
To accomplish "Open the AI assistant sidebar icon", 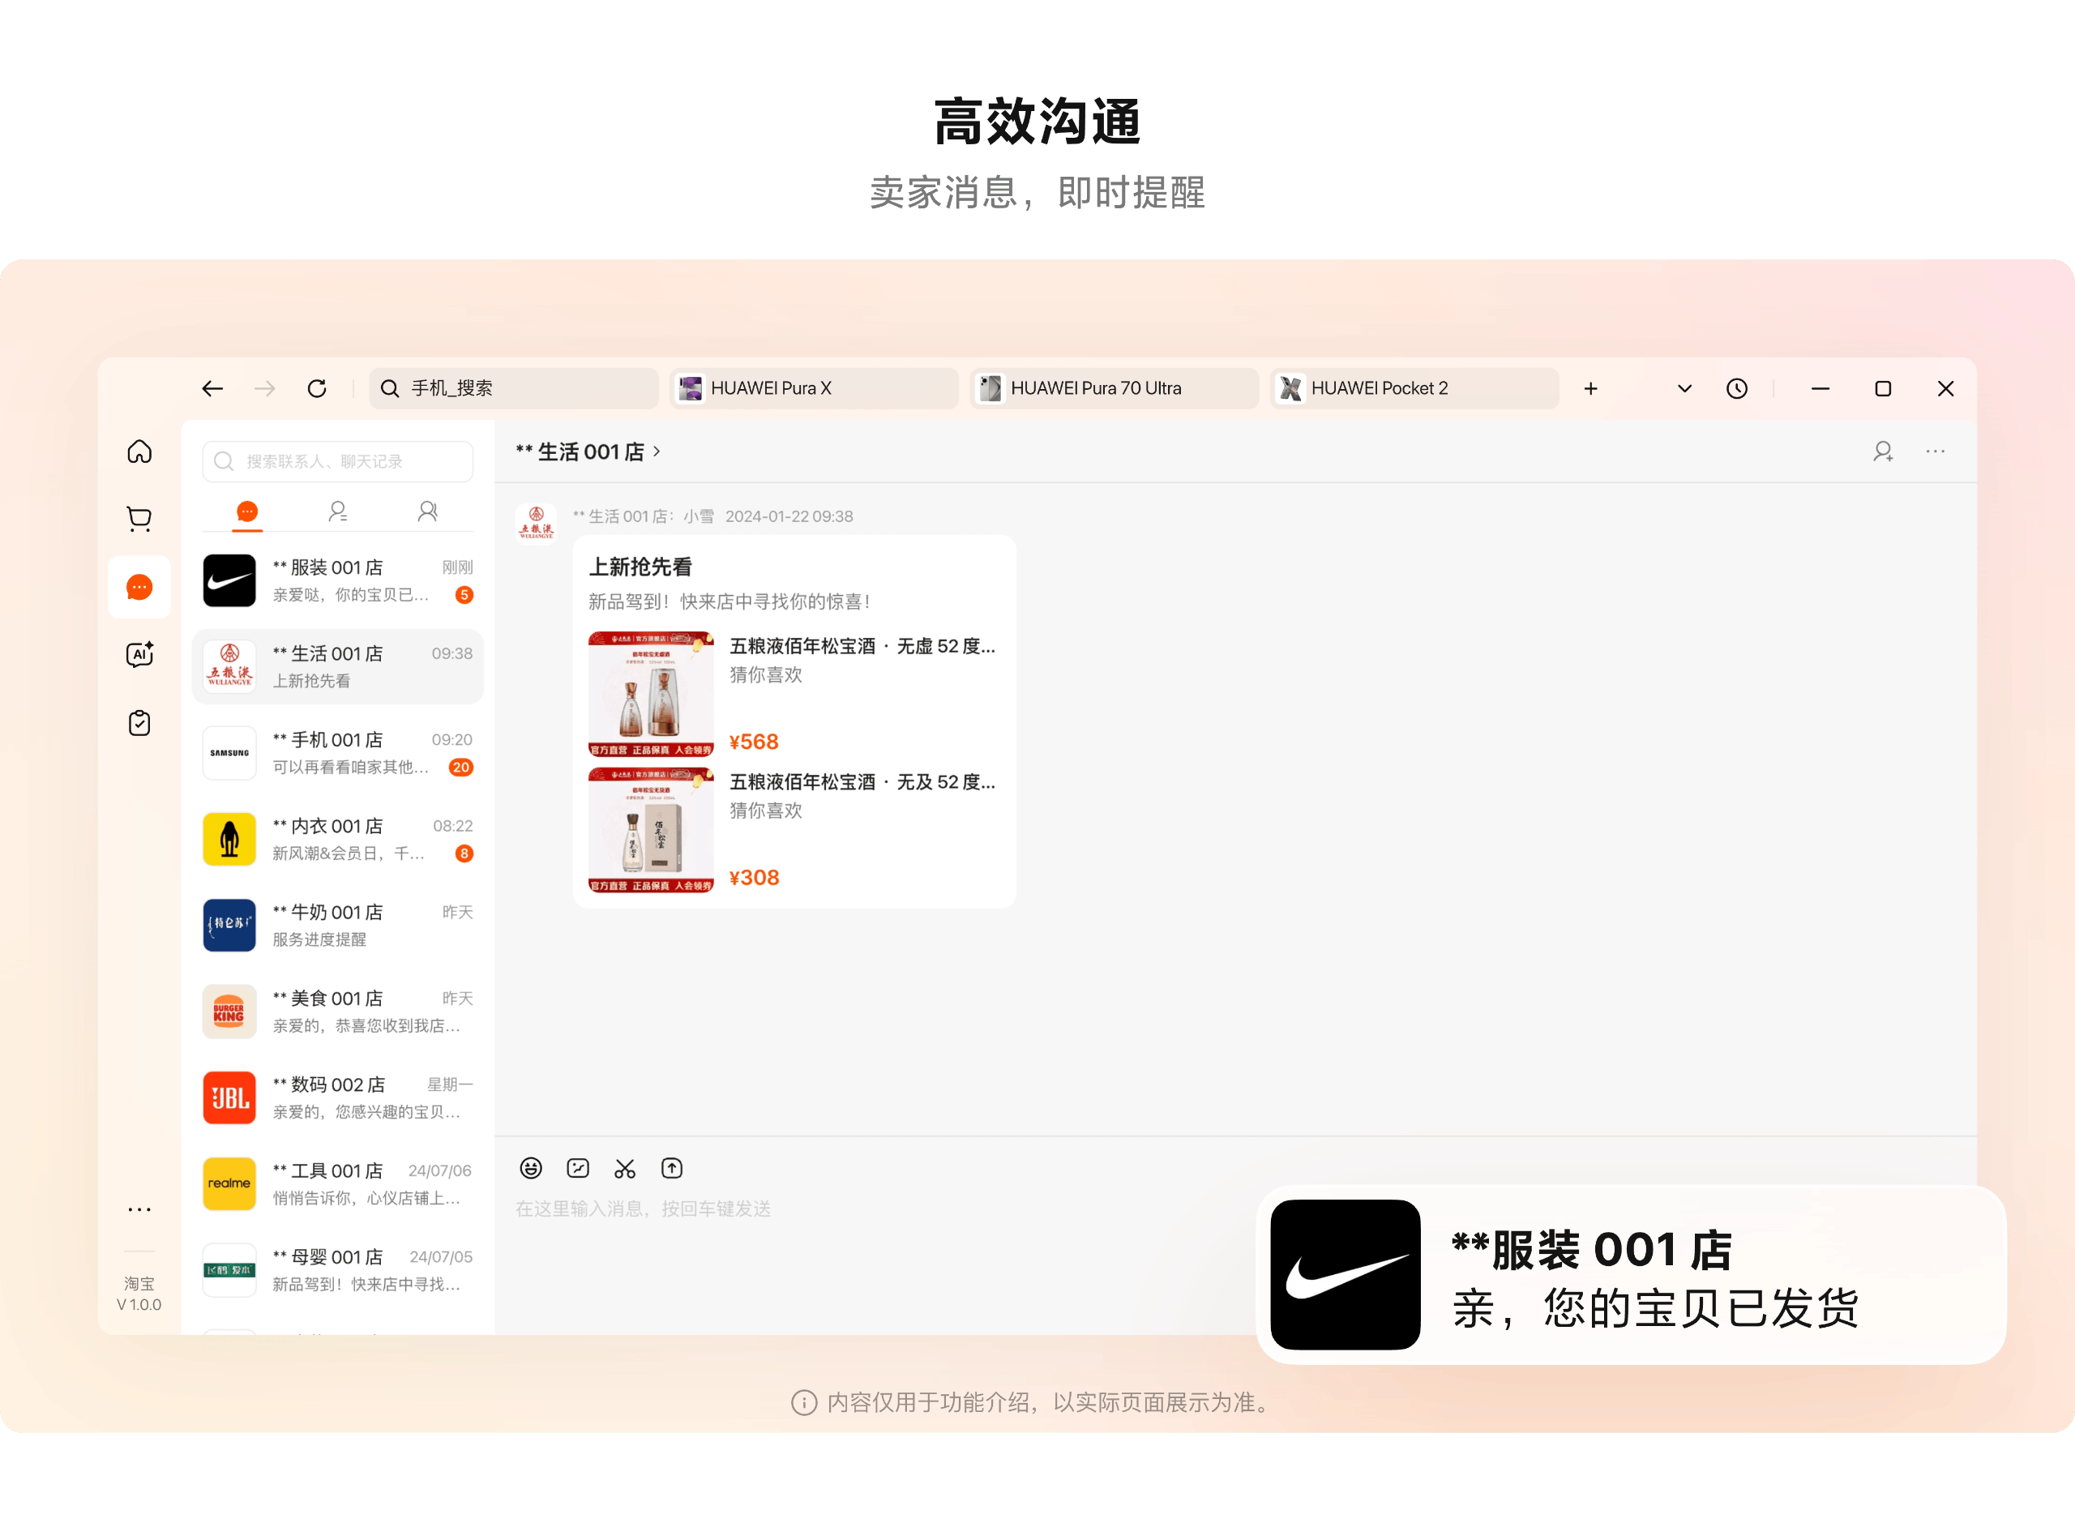I will [139, 655].
